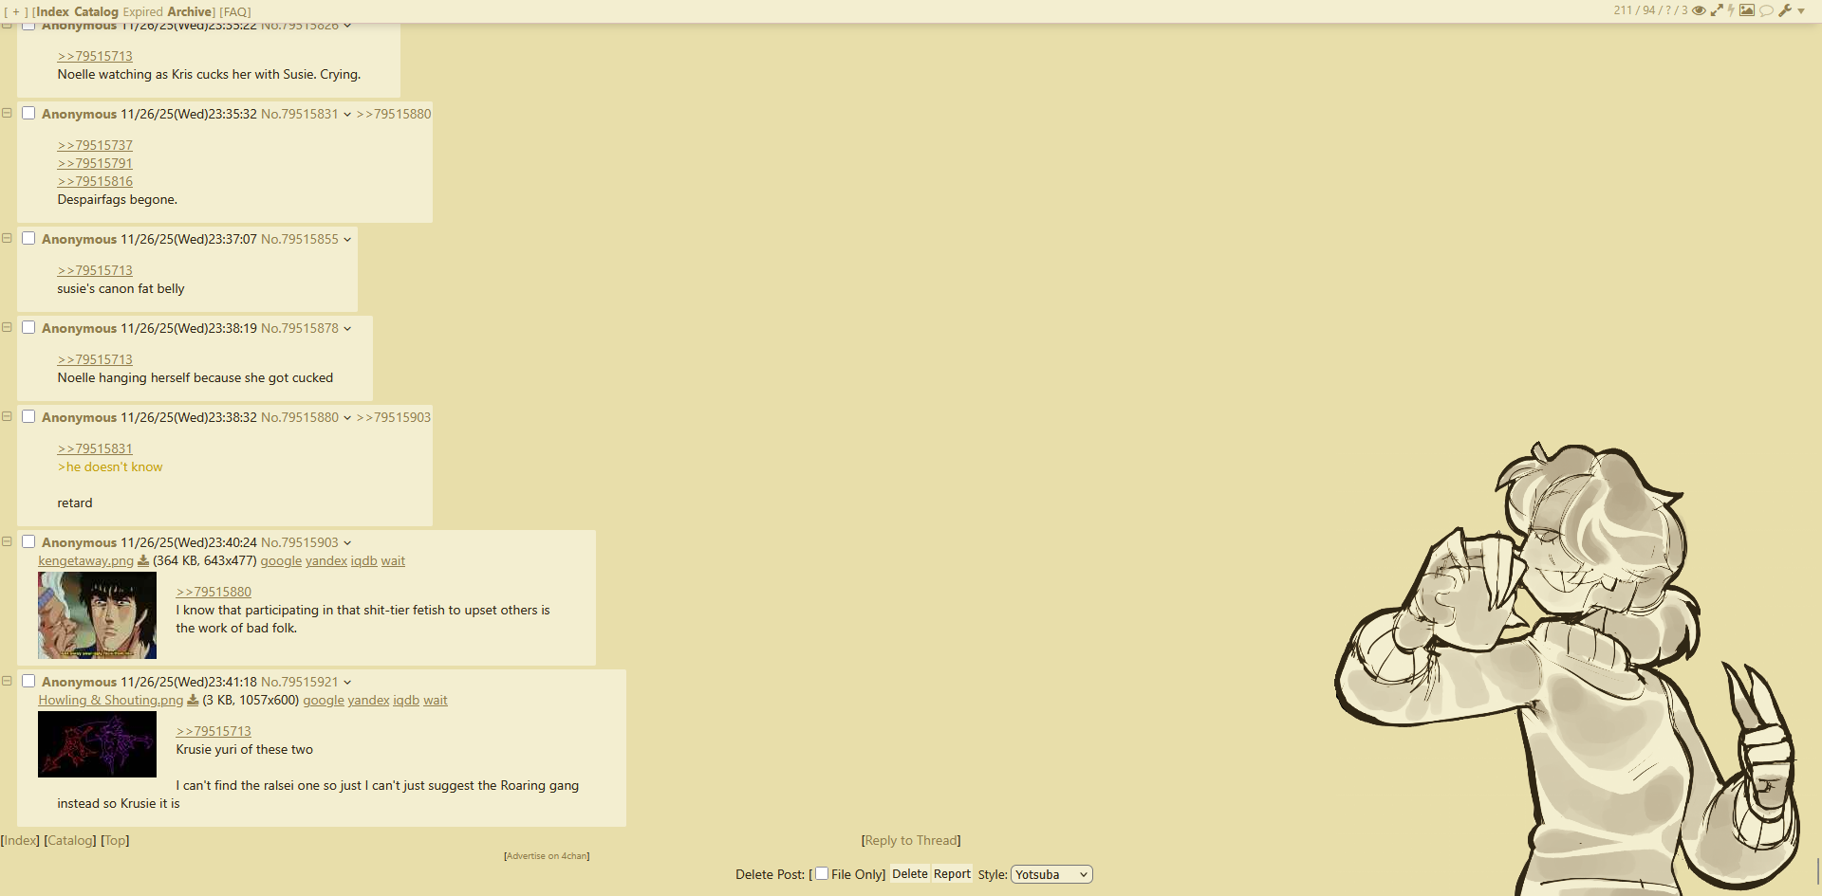Expand the kengetaway.png thumbnail

tap(97, 615)
